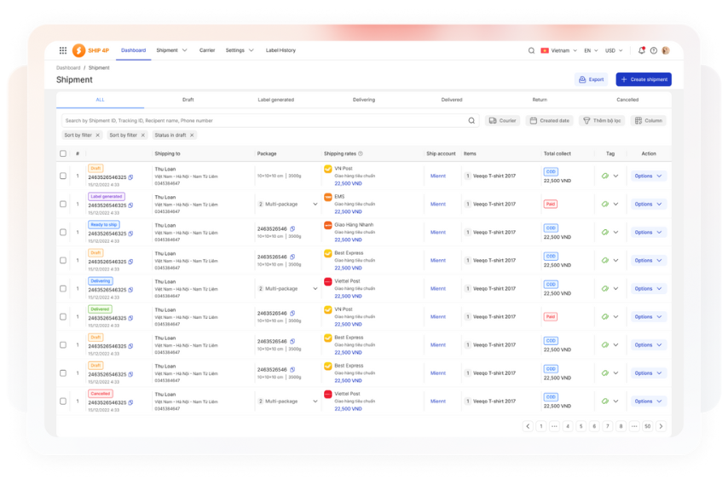This screenshot has width=728, height=485.
Task: Check the box for the Ready to ship row
Action: click(63, 233)
